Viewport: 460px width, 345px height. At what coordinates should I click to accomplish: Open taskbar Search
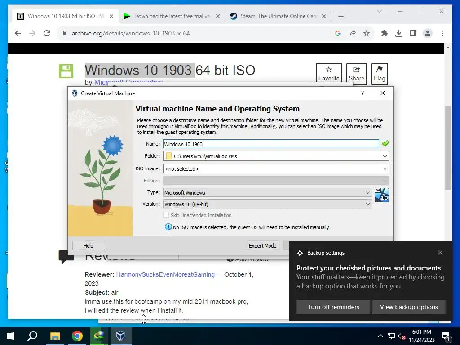click(32, 336)
